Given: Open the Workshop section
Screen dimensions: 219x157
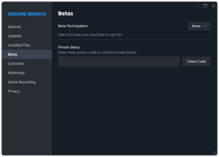Looking at the screenshot, I should point(16,73).
